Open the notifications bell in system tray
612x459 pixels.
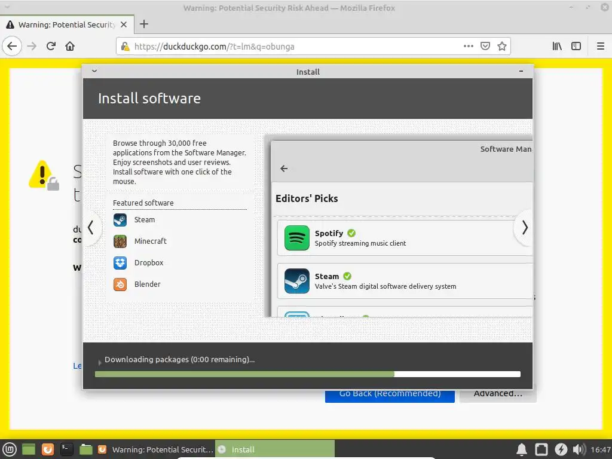(522, 449)
